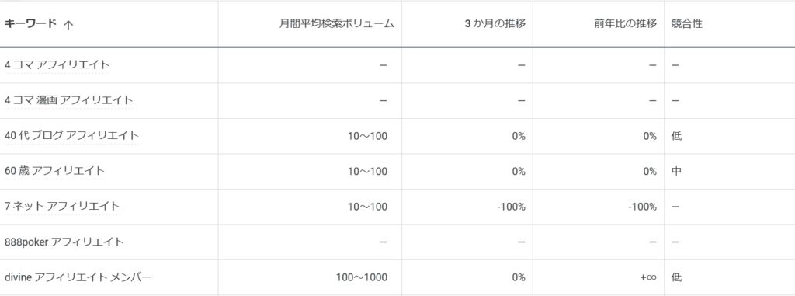Click the sort arrow next to キーワード

pyautogui.click(x=68, y=24)
